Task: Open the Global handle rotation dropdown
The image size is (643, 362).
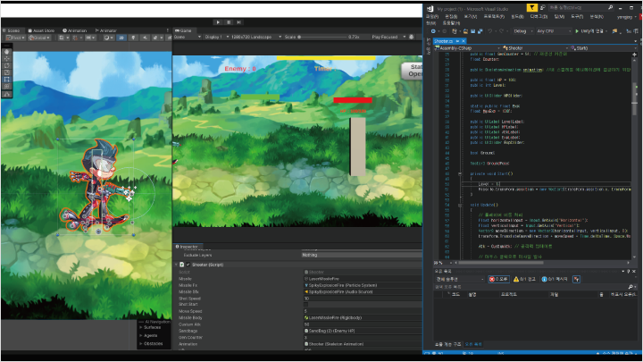Action: [39, 38]
